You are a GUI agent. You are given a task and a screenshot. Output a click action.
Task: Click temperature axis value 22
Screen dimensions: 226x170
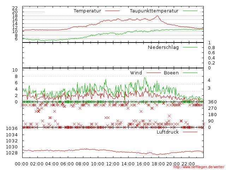(x=15, y=8)
